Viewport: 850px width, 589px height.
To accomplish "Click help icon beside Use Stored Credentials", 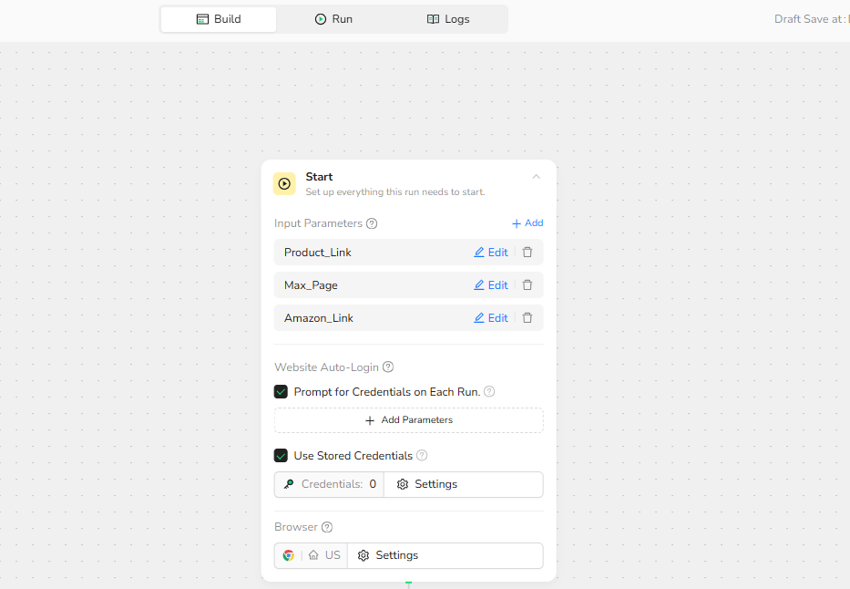I will coord(422,456).
